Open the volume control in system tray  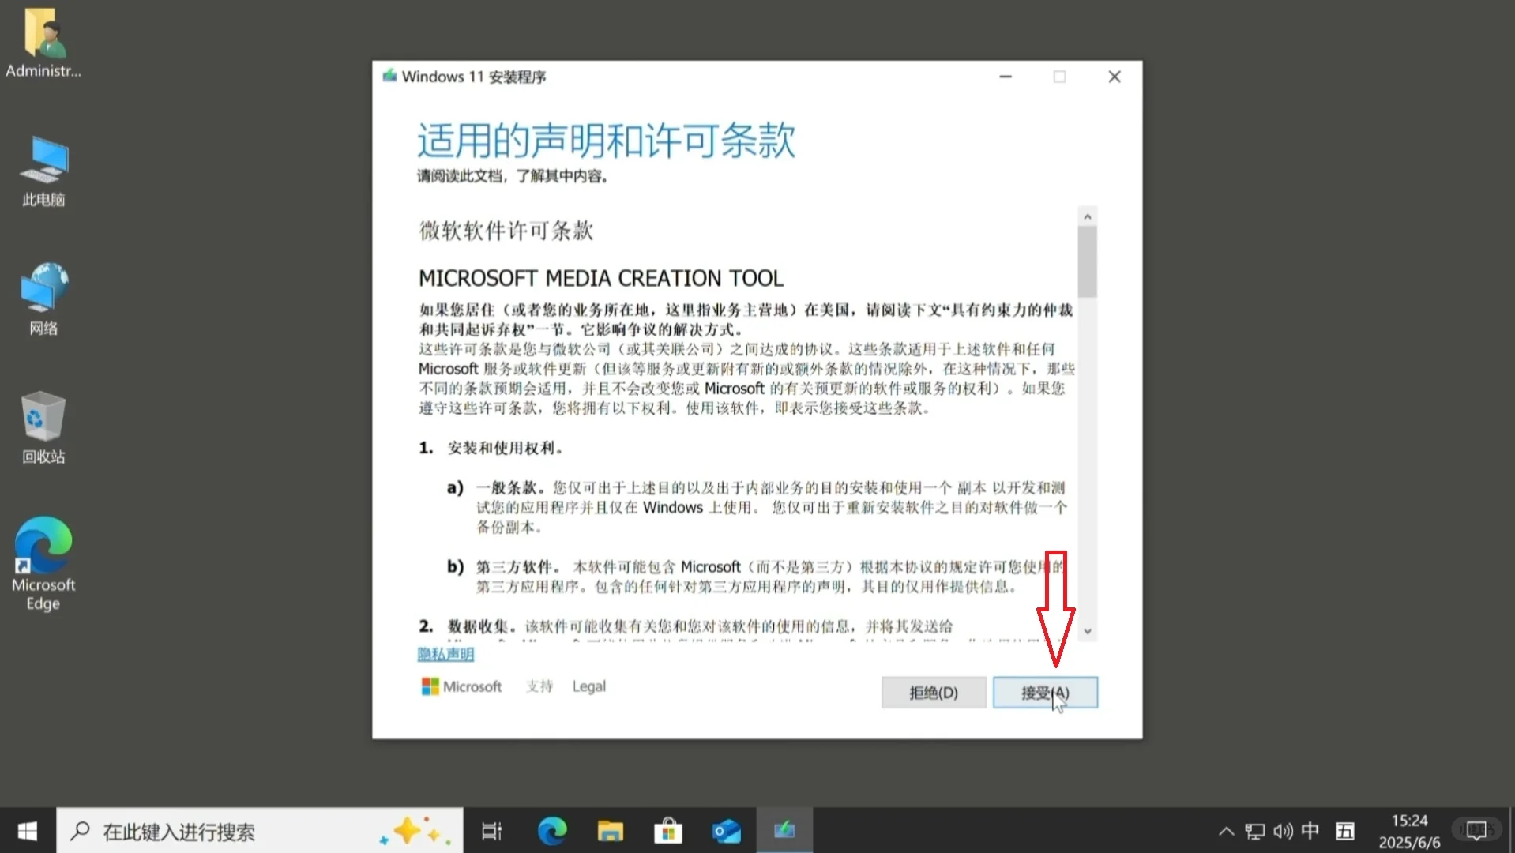point(1281,830)
